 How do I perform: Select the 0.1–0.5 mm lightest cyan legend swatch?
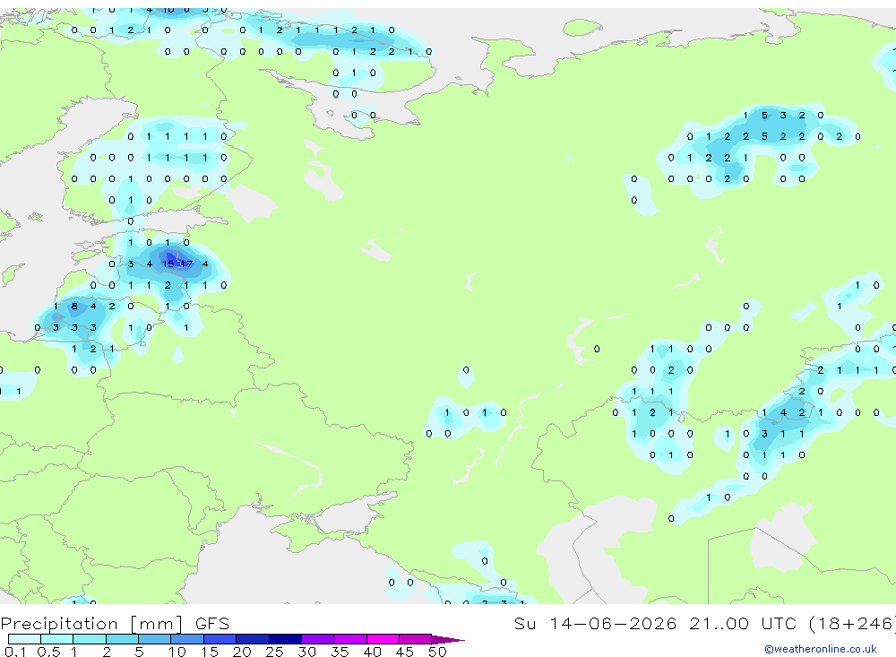click(x=24, y=639)
